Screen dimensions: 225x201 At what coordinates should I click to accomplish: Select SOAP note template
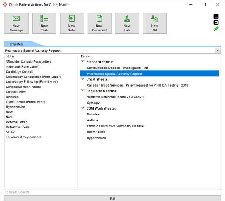(x=11, y=132)
